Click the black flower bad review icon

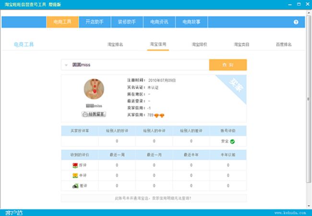[75, 186]
